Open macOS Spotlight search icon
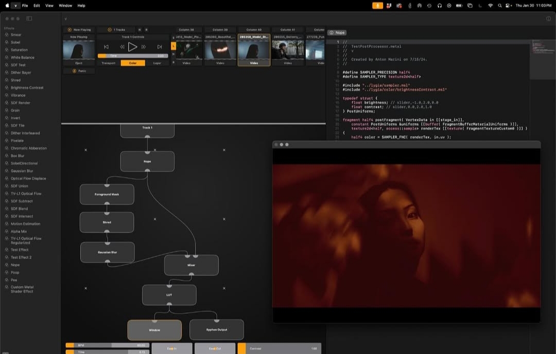This screenshot has width=556, height=354. [499, 5]
